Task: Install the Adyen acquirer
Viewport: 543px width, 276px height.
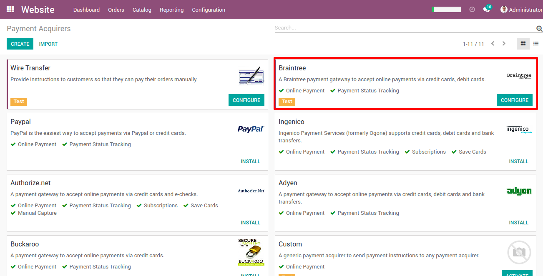Action: coord(519,222)
